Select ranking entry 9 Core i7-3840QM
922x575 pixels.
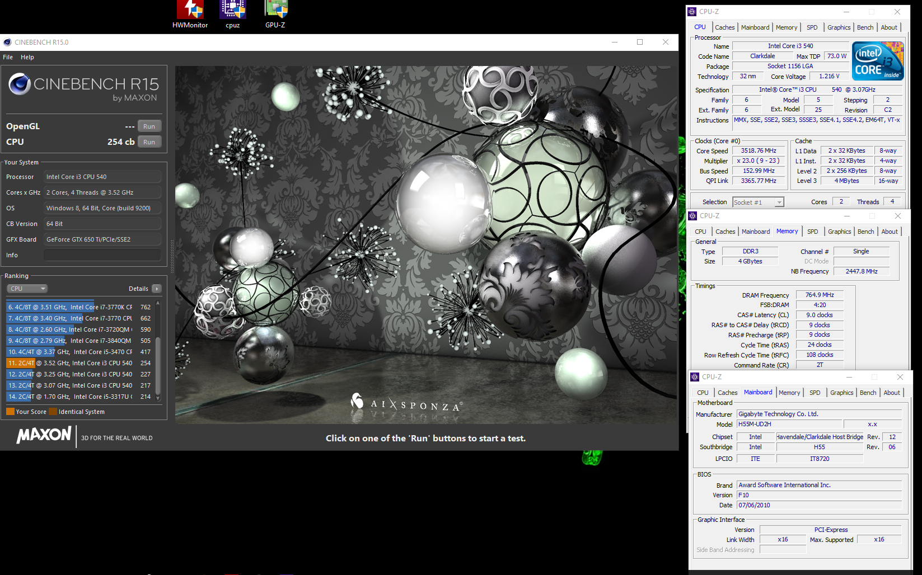tap(79, 341)
